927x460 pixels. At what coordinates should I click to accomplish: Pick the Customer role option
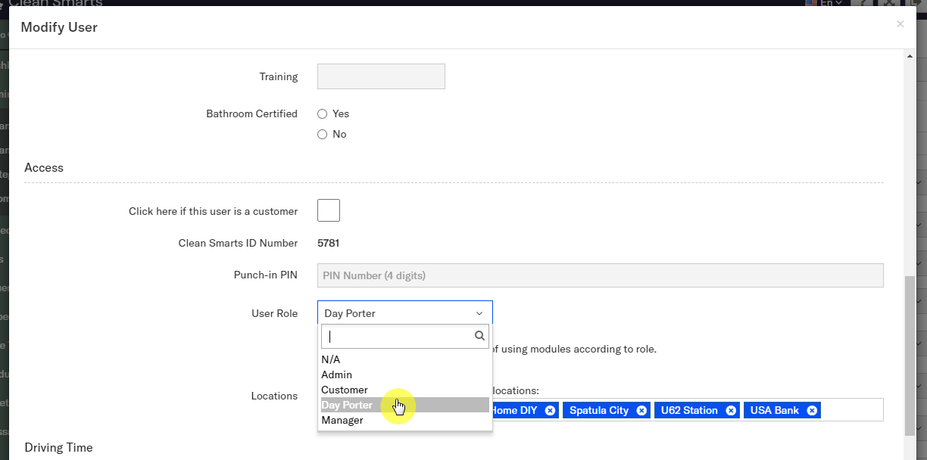click(x=345, y=390)
